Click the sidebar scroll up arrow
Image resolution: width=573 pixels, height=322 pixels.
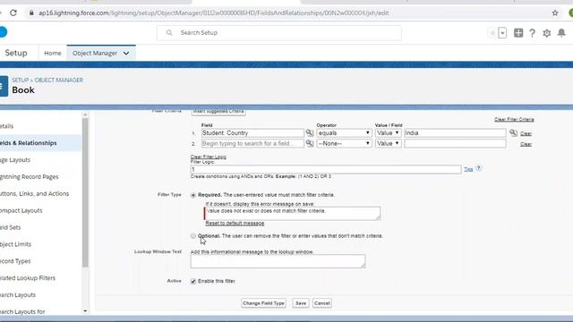pyautogui.click(x=85, y=114)
